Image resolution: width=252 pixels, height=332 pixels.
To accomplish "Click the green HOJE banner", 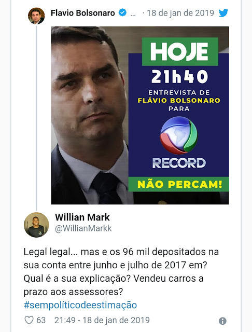I will point(180,51).
